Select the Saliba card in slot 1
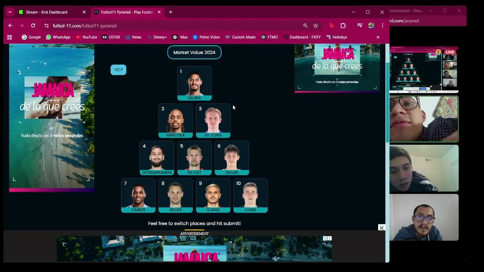 point(194,83)
